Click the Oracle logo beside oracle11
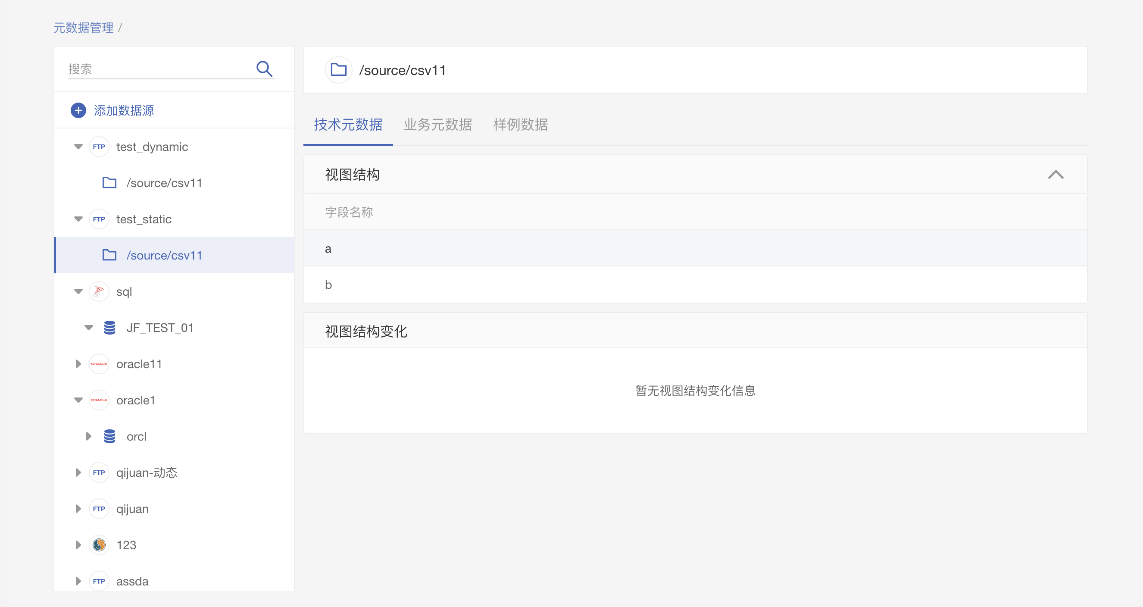 99,364
